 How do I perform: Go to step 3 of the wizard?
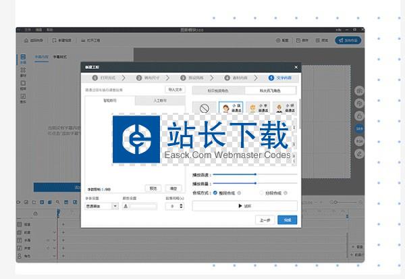(x=192, y=78)
